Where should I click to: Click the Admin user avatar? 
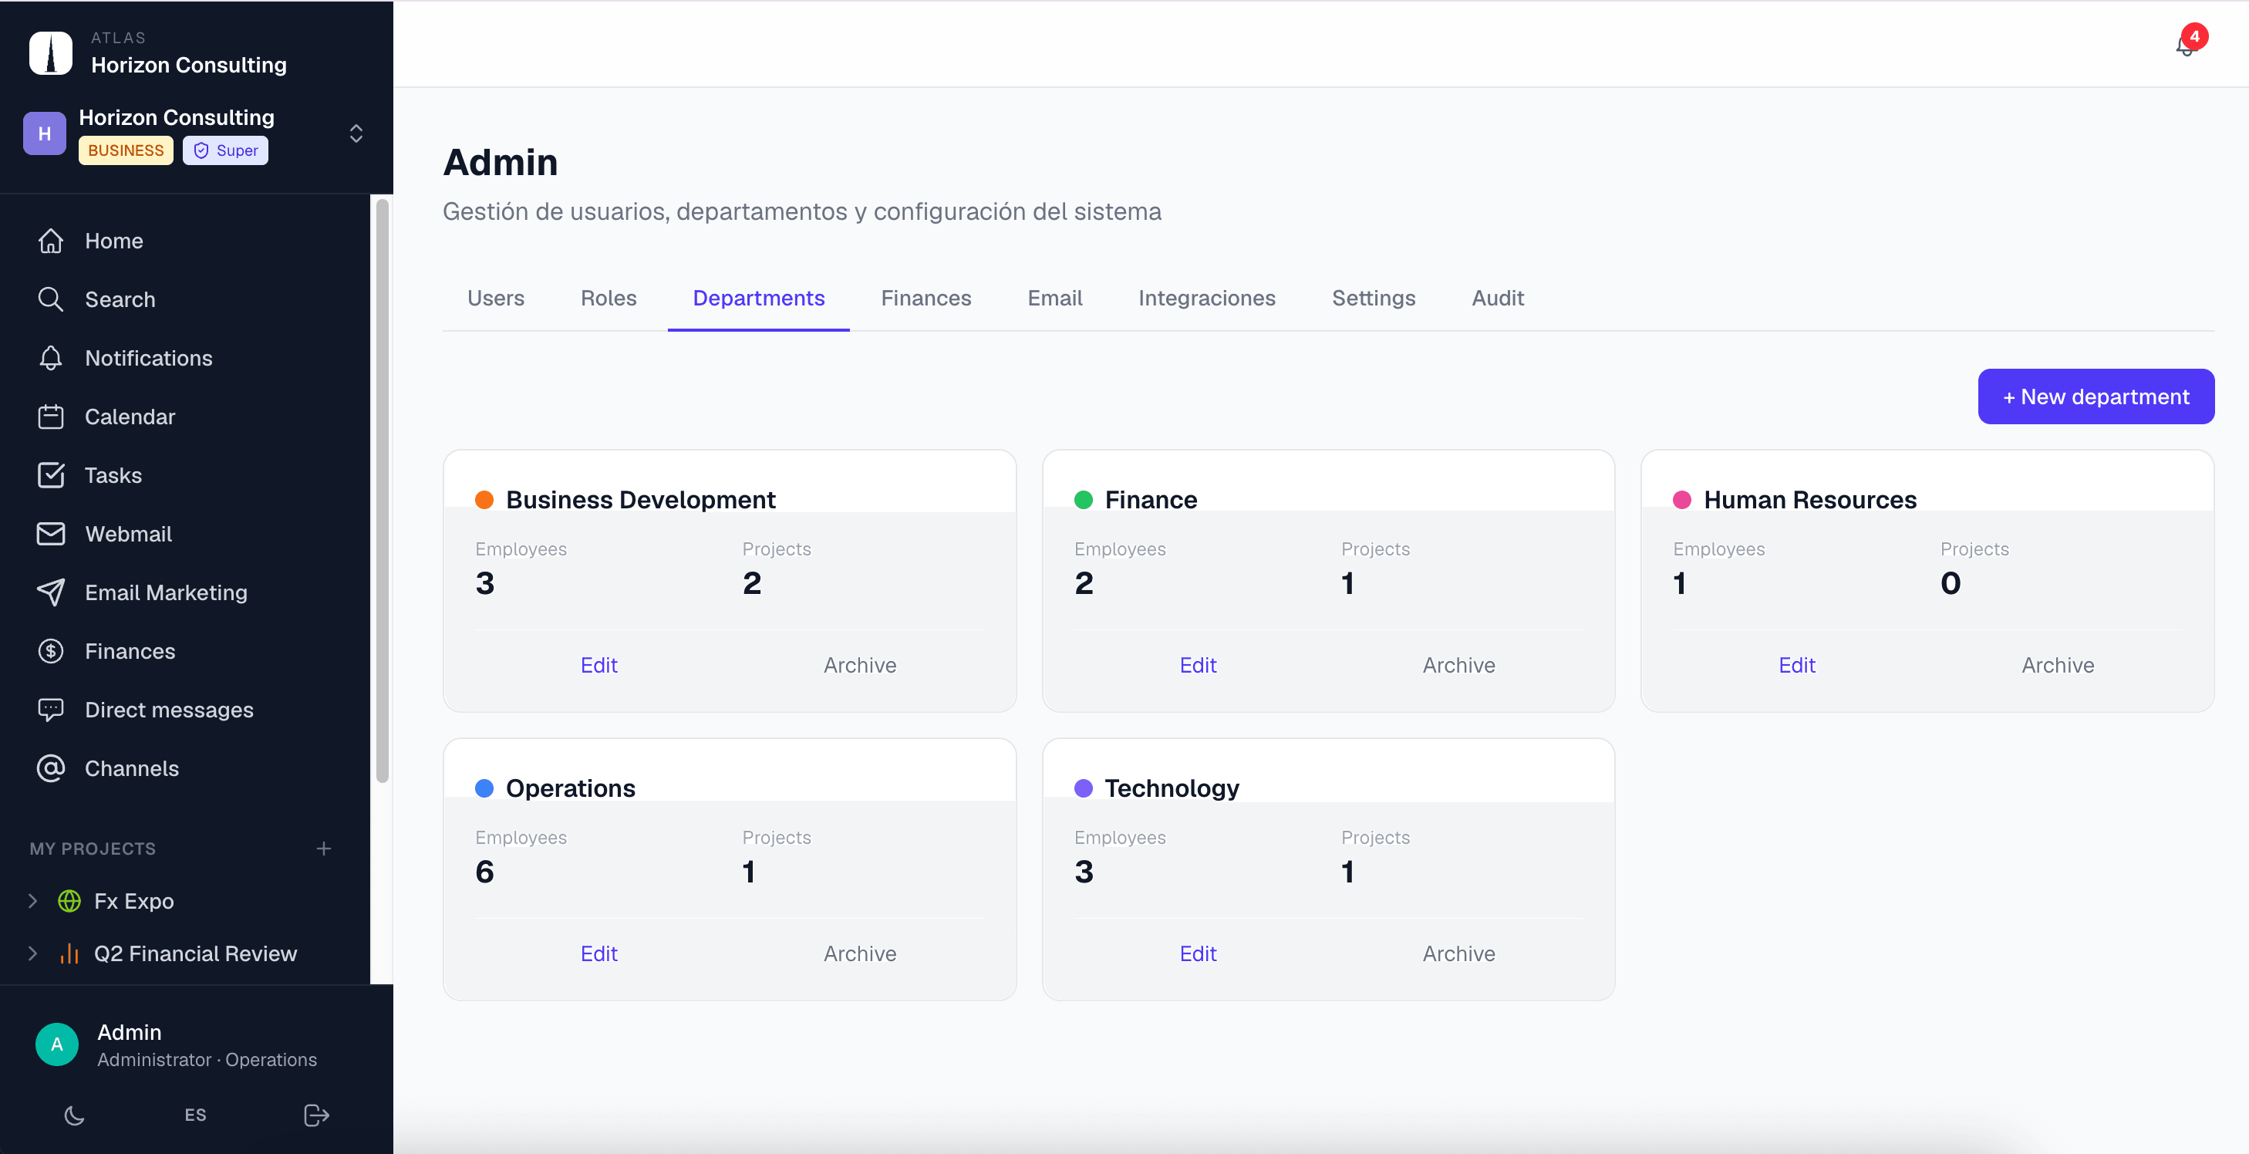[x=57, y=1044]
